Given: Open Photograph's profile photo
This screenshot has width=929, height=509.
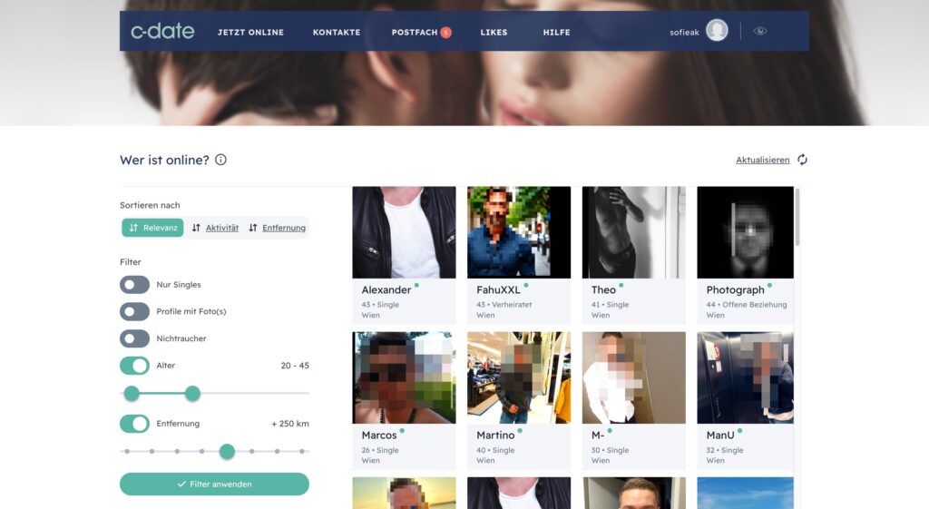Looking at the screenshot, I should coord(746,232).
